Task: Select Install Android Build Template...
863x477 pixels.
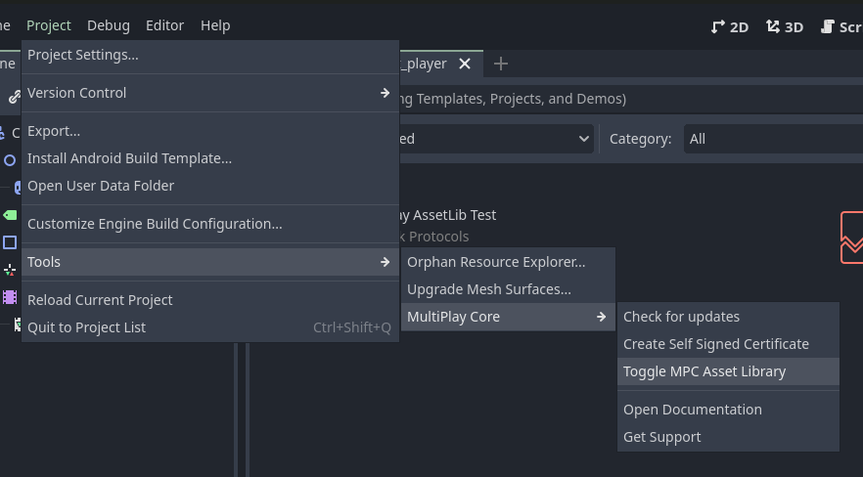Action: pos(210,158)
